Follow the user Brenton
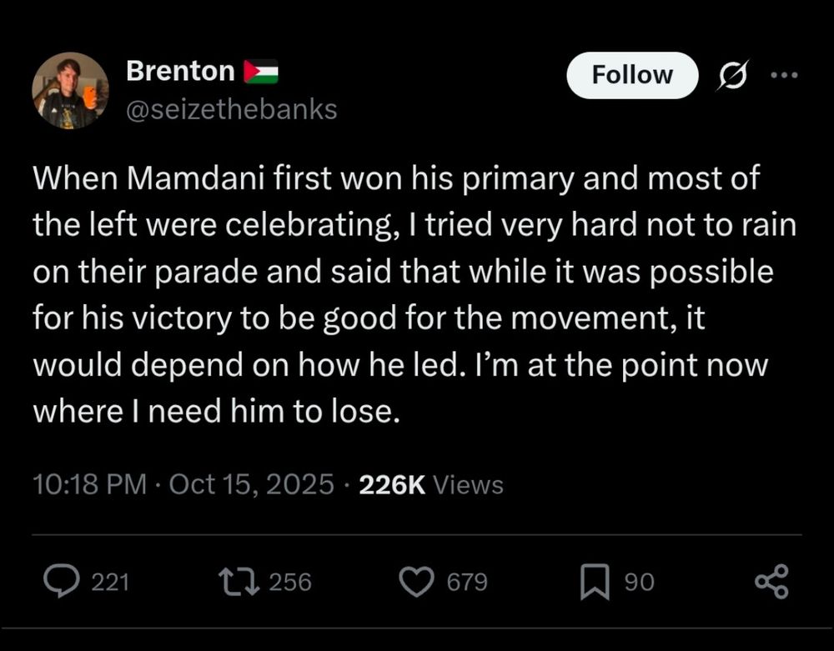Screen dimensions: 834x651 (x=631, y=75)
